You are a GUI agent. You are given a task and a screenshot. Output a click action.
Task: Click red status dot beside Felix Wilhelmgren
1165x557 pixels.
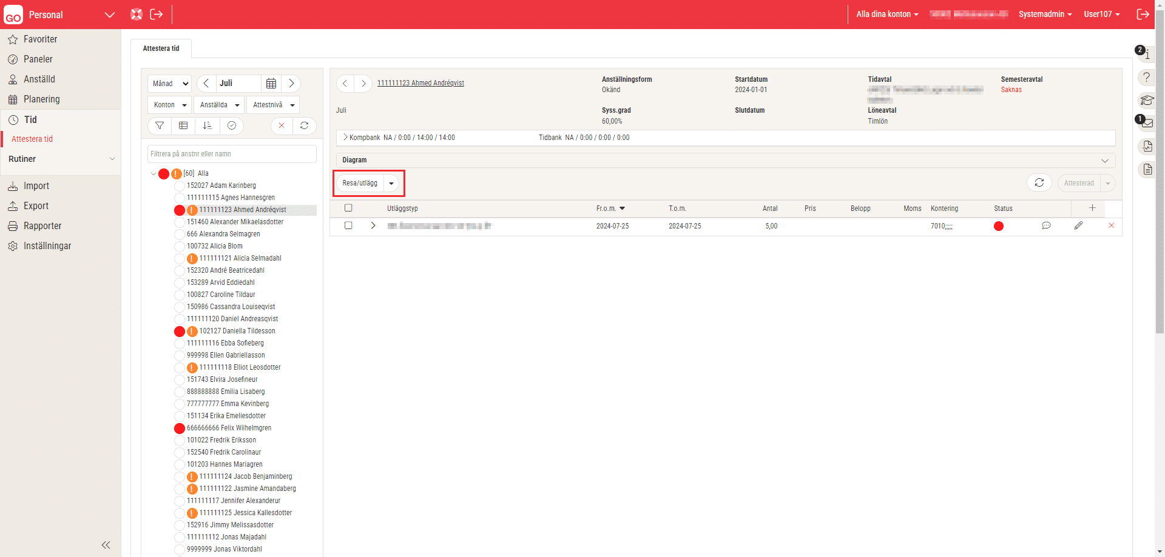(180, 429)
